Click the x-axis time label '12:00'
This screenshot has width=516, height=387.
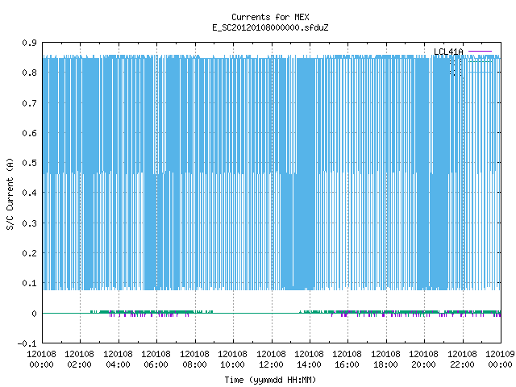[271, 364]
